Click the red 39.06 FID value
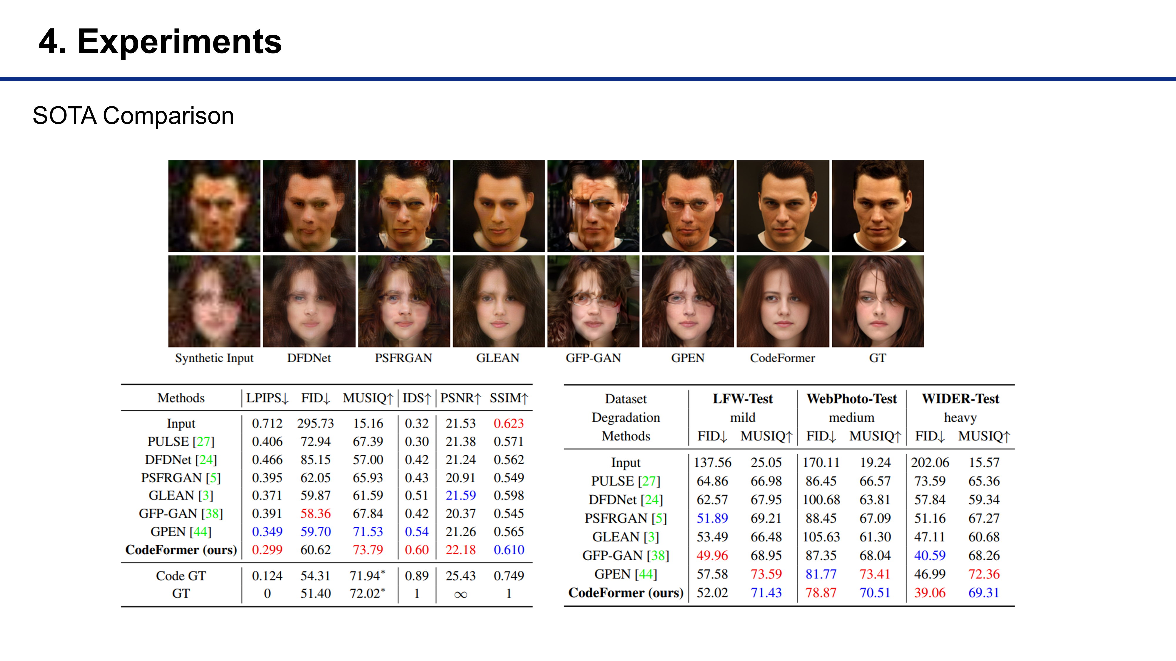This screenshot has height=661, width=1176. pyautogui.click(x=929, y=593)
